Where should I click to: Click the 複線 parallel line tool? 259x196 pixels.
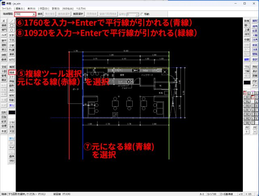[x=12, y=72]
